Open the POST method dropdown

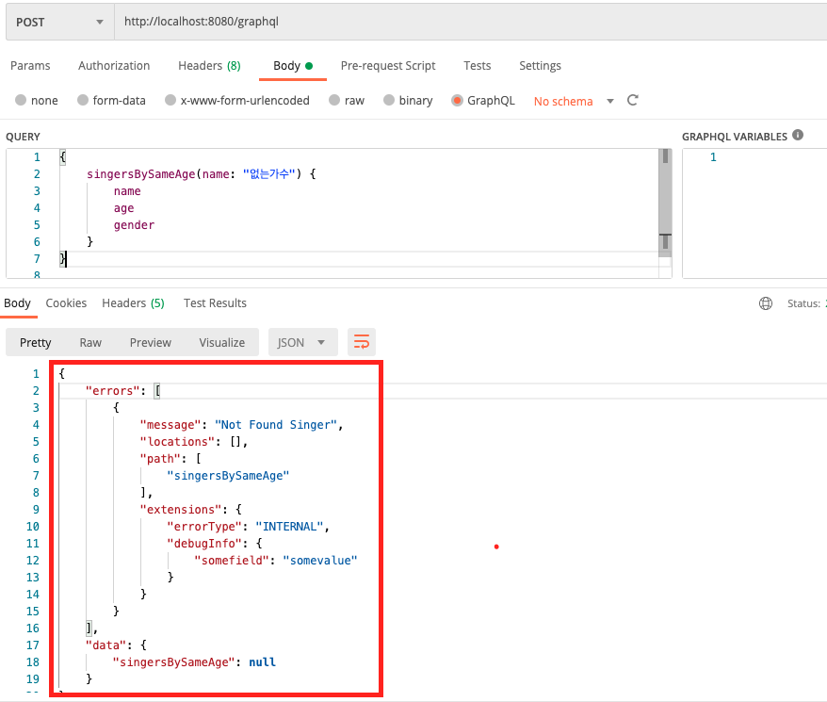(x=59, y=23)
